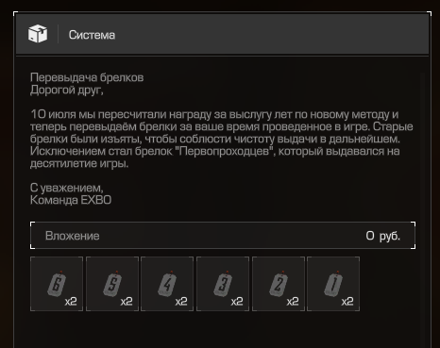440x348 pixels.
Task: Select the number 5 keychain item
Action: (112, 284)
